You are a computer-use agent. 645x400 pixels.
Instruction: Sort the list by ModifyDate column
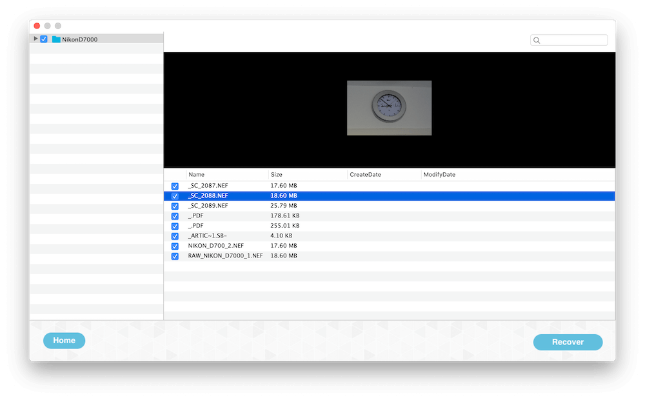pos(439,174)
